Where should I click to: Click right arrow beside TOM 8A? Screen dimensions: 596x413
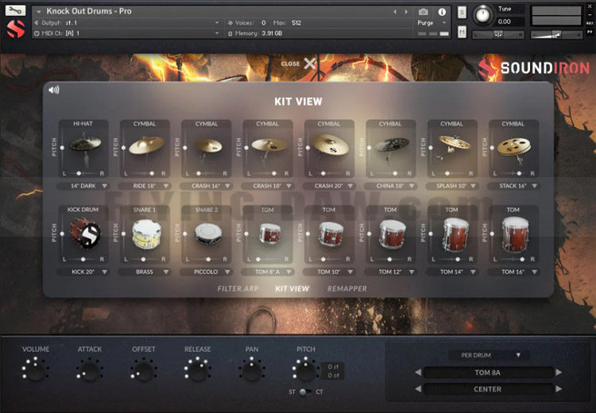(x=559, y=372)
